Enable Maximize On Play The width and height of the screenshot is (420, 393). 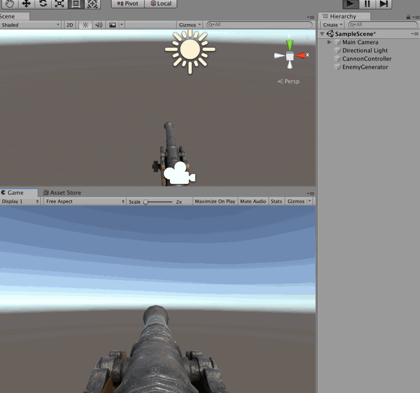click(215, 202)
